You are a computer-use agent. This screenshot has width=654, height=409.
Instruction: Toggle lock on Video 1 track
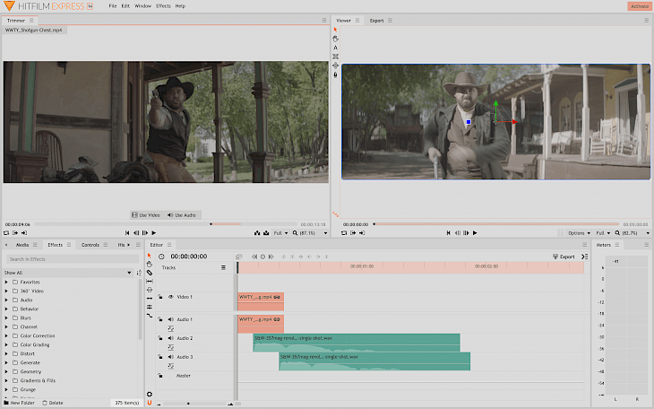160,297
